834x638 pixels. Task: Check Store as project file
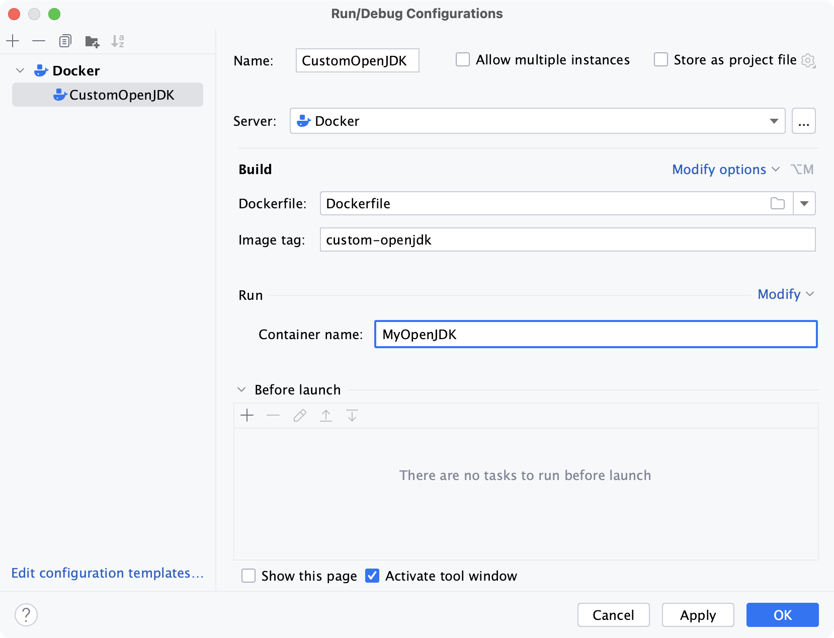(660, 59)
